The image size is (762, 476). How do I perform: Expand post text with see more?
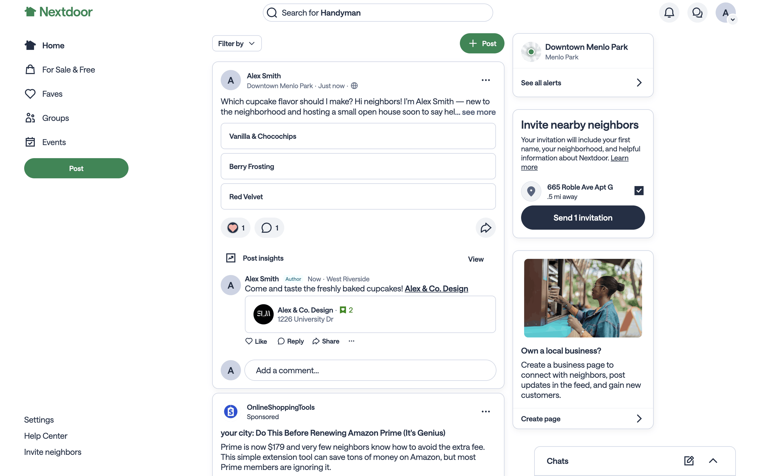tap(479, 112)
